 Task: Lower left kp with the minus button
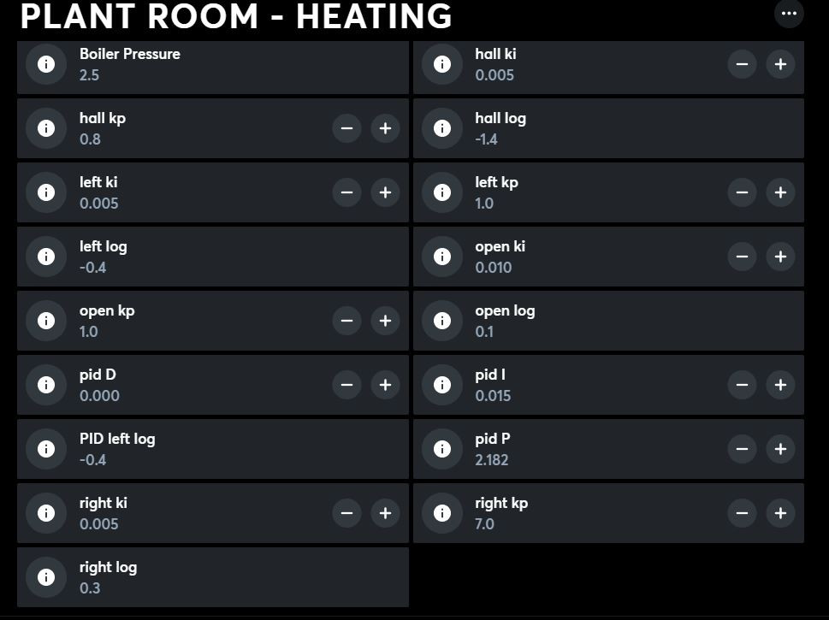[742, 192]
